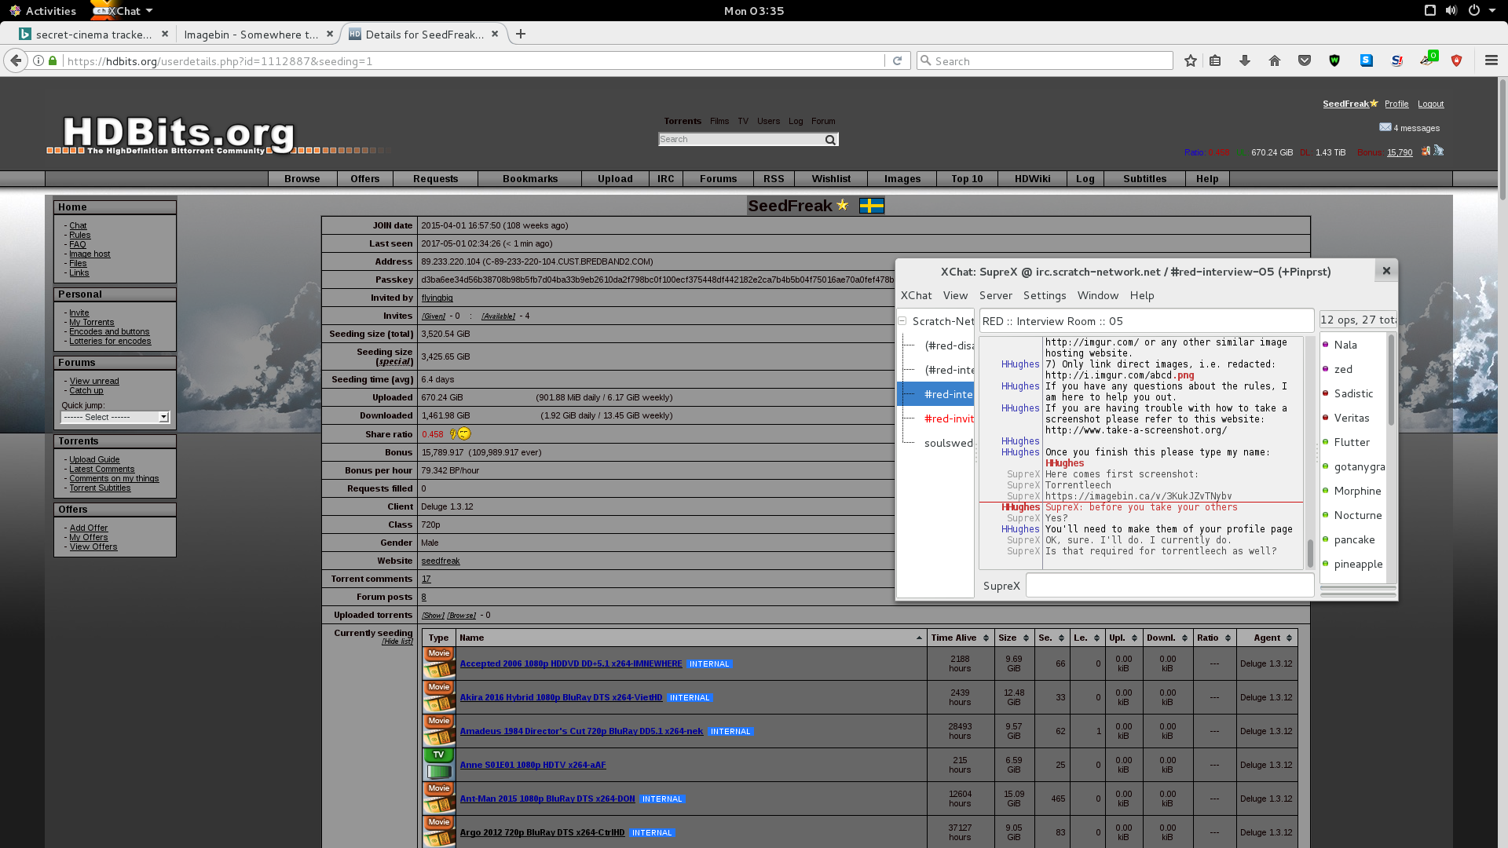
Task: Open messages via the envelope icon
Action: click(1385, 127)
